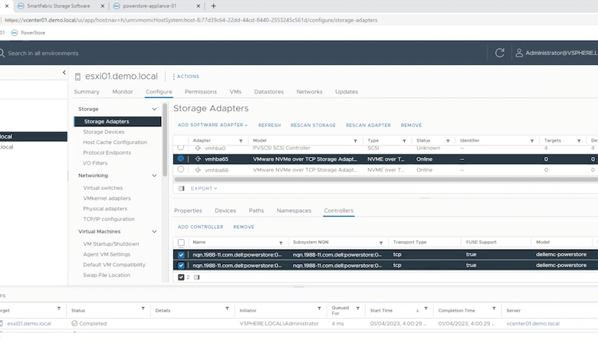Uncheck the first powerstore controller row
Screen dimensions: 598x340
pyautogui.click(x=181, y=255)
